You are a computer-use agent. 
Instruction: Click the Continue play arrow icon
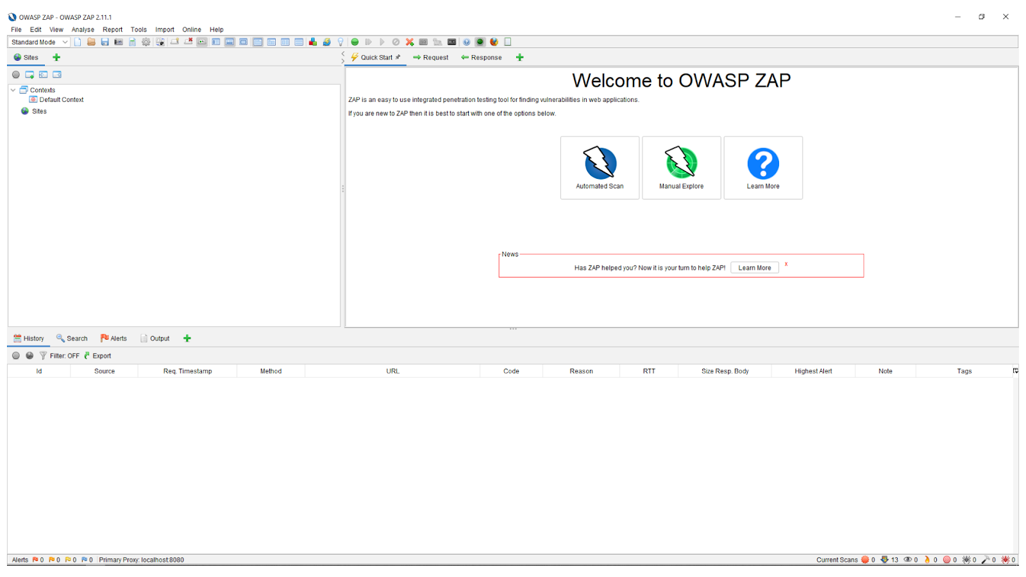(382, 42)
